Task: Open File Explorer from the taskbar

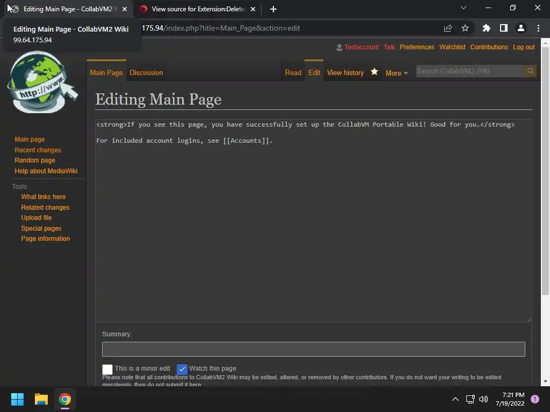Action: click(x=41, y=399)
